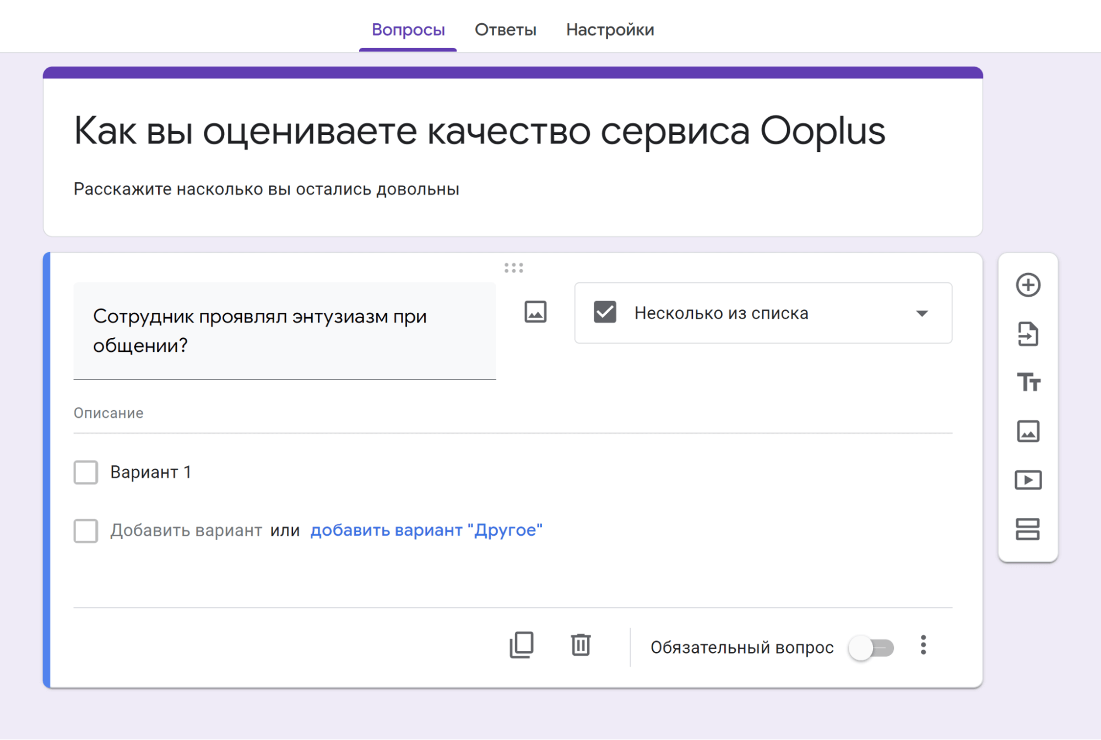Add a title and description block
Screen dimensions: 1101x740
point(1028,382)
